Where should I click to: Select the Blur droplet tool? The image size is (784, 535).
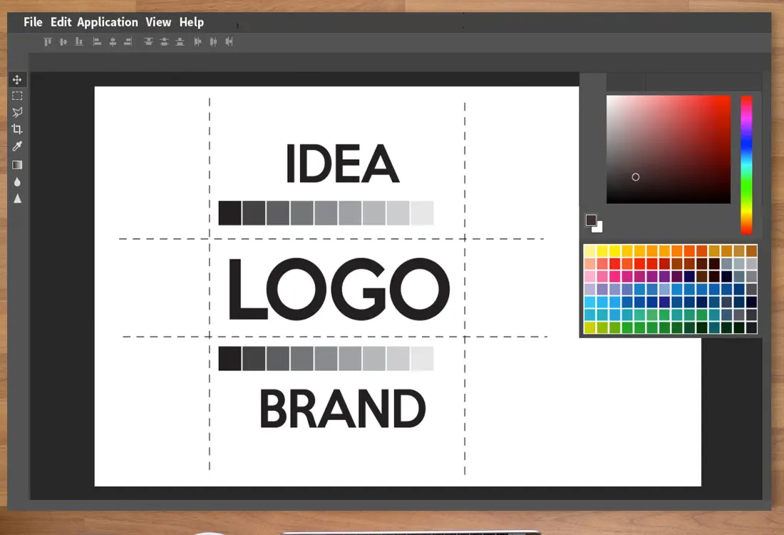coord(17,182)
